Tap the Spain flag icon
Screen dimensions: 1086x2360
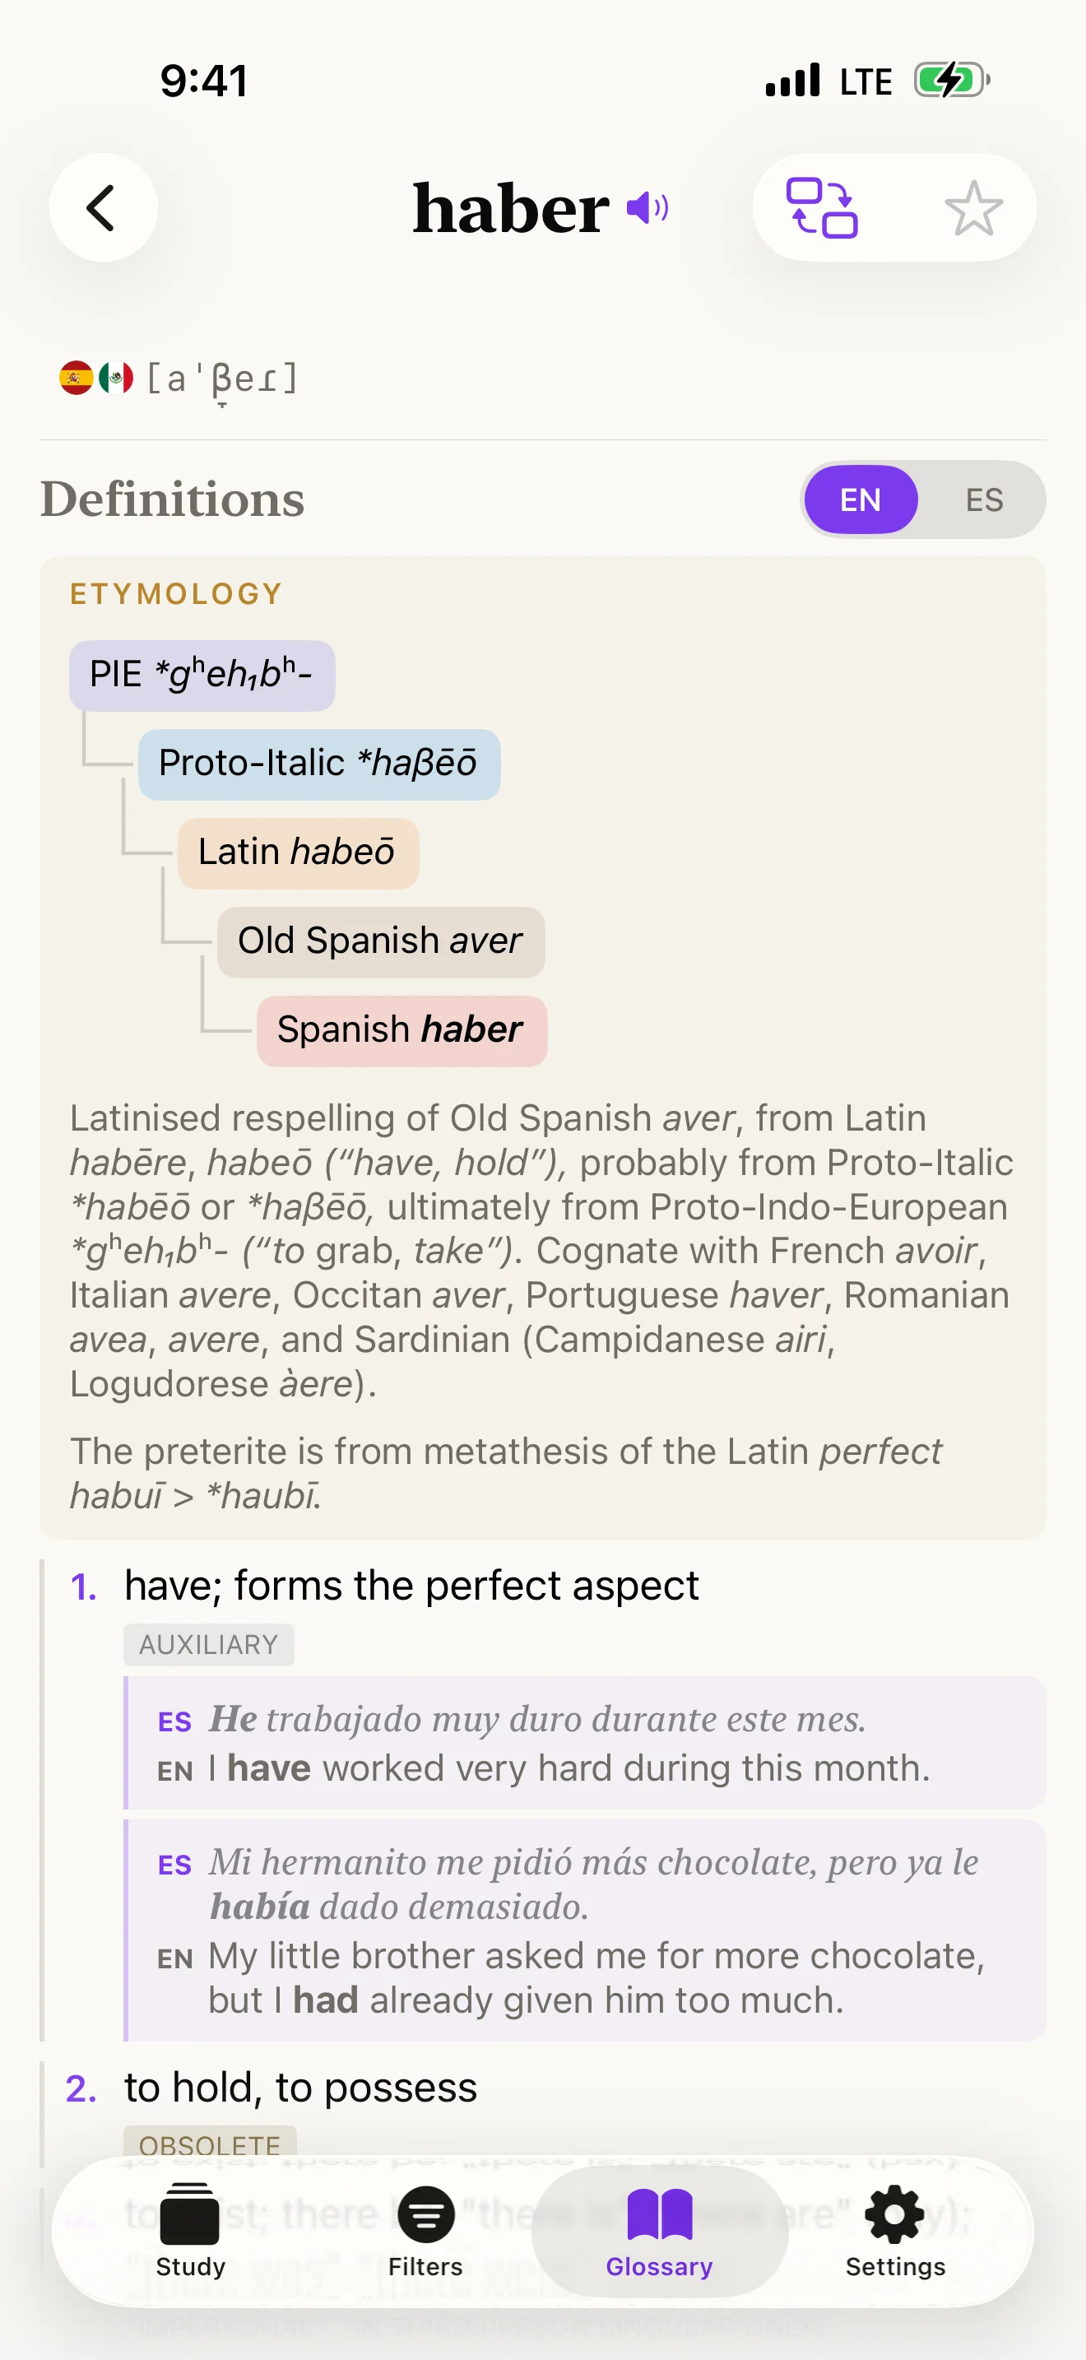coord(76,378)
